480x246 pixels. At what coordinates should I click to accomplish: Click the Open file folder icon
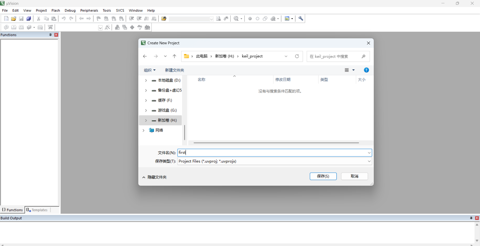(x=14, y=19)
